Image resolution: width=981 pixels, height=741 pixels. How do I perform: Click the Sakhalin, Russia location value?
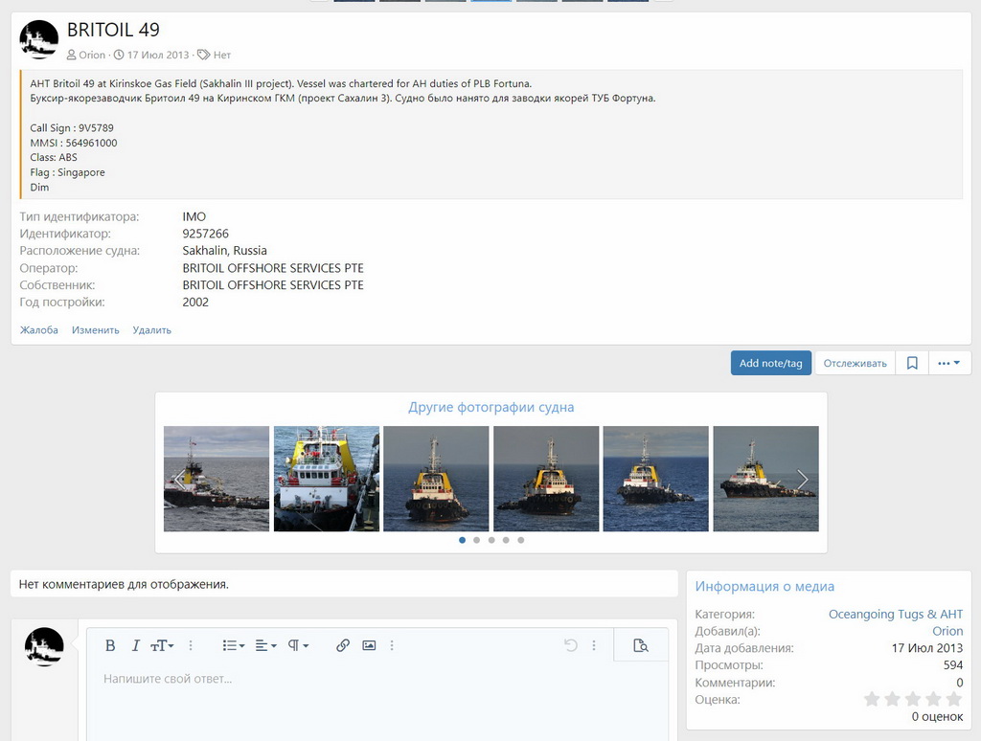[224, 251]
